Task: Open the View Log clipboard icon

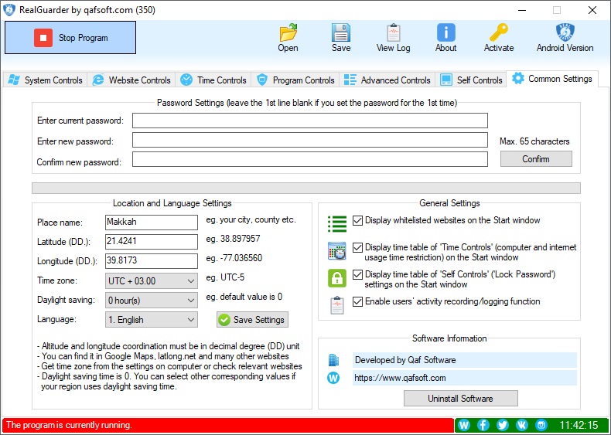Action: (x=393, y=33)
